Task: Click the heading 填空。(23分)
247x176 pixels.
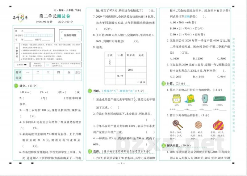Action: click(28, 86)
